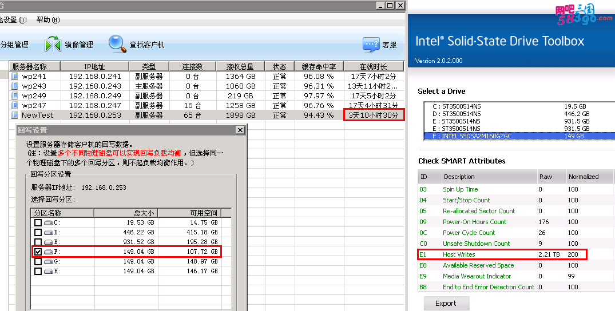Click Spin Up Time SMART attribute
This screenshot has height=311, width=615.
pyautogui.click(x=460, y=189)
